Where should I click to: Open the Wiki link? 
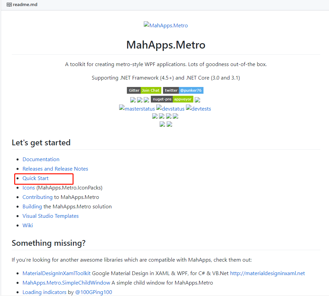pyautogui.click(x=28, y=225)
